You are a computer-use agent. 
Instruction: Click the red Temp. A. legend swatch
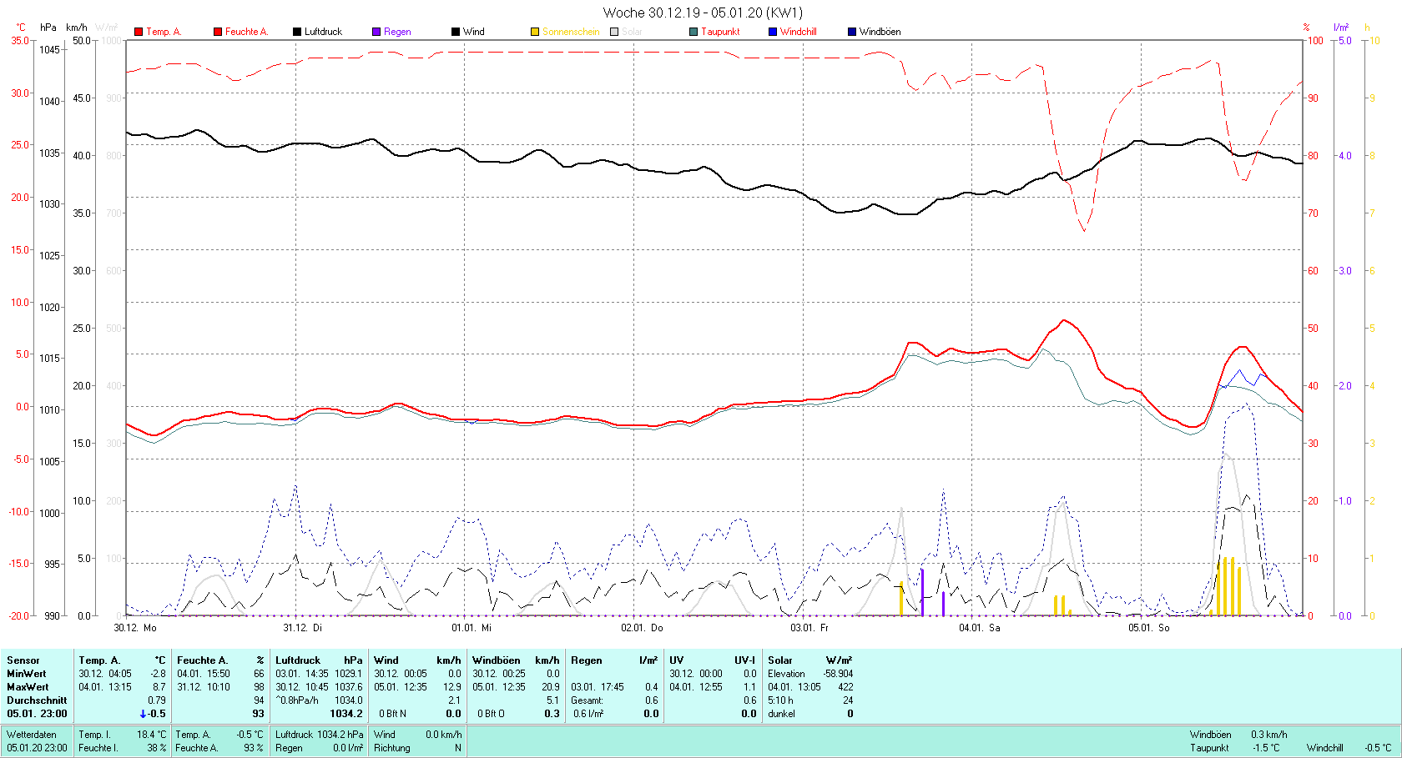coord(139,32)
